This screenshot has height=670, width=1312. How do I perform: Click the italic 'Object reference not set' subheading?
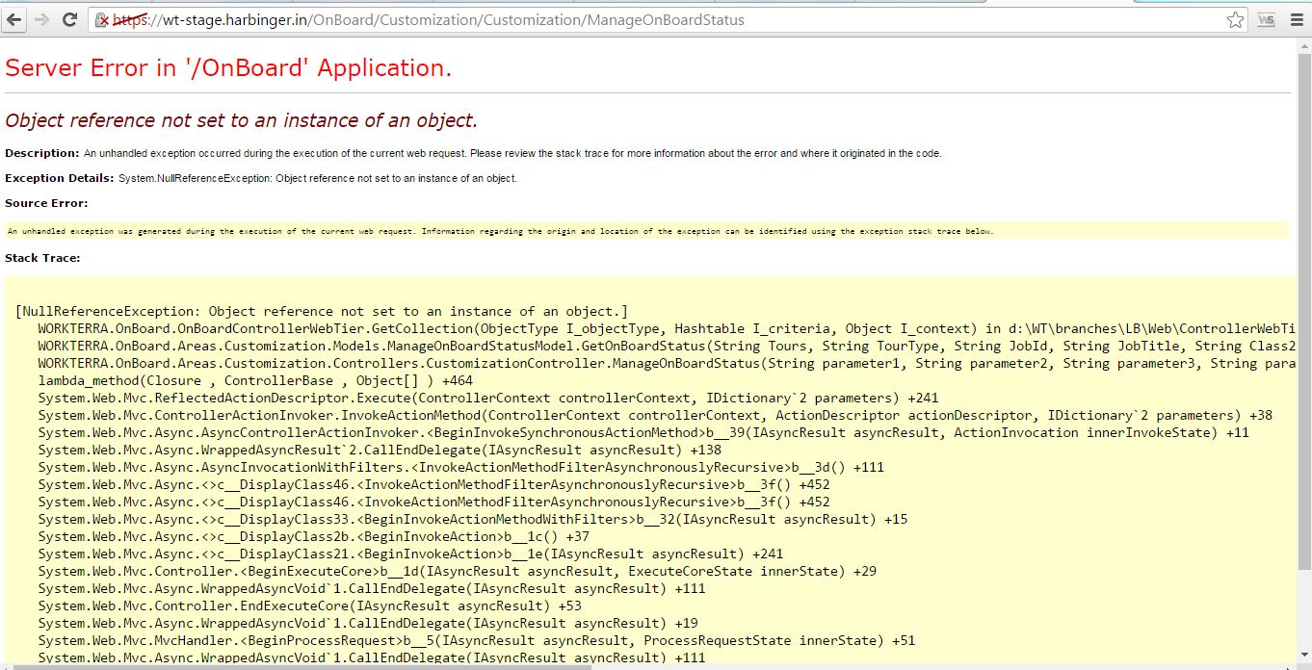pyautogui.click(x=241, y=120)
